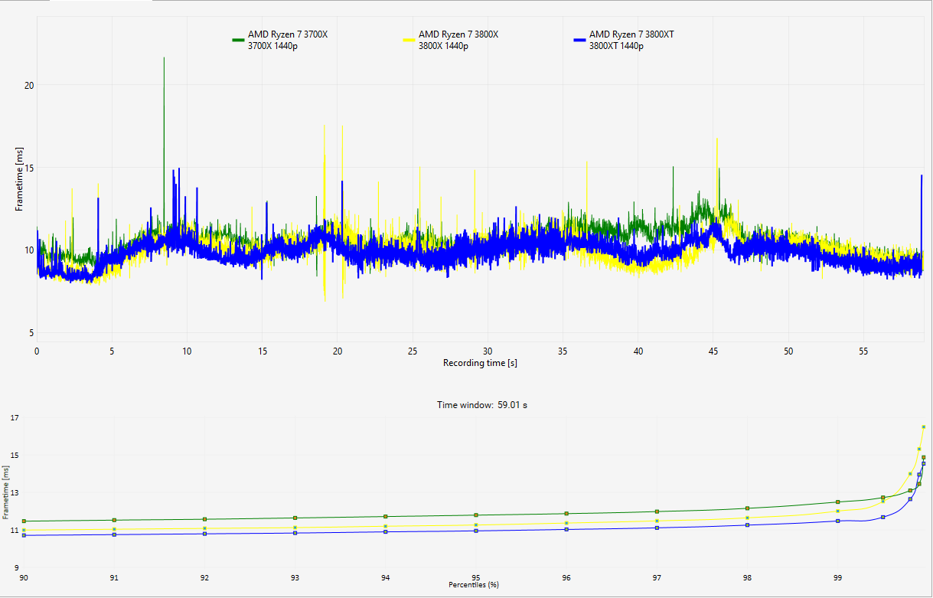Click the '17' tick on the percentile chart's frametime axis
The image size is (933, 598).
coord(15,417)
